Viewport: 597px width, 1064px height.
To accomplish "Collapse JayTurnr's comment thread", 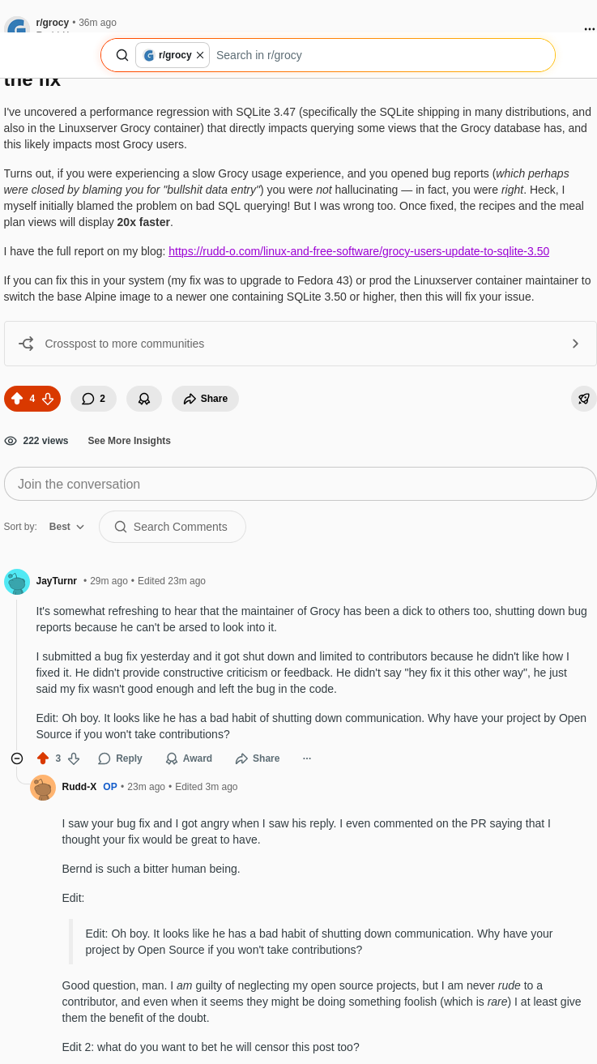I will [16, 758].
